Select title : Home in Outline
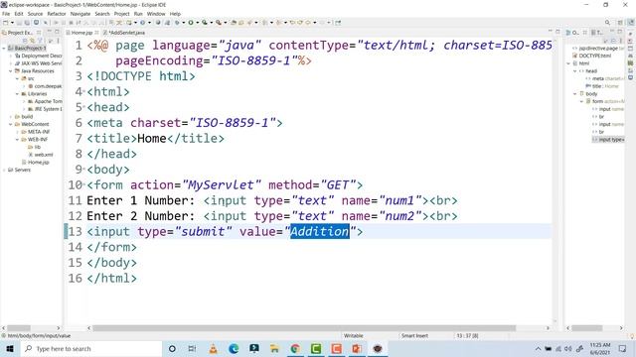 tap(602, 86)
